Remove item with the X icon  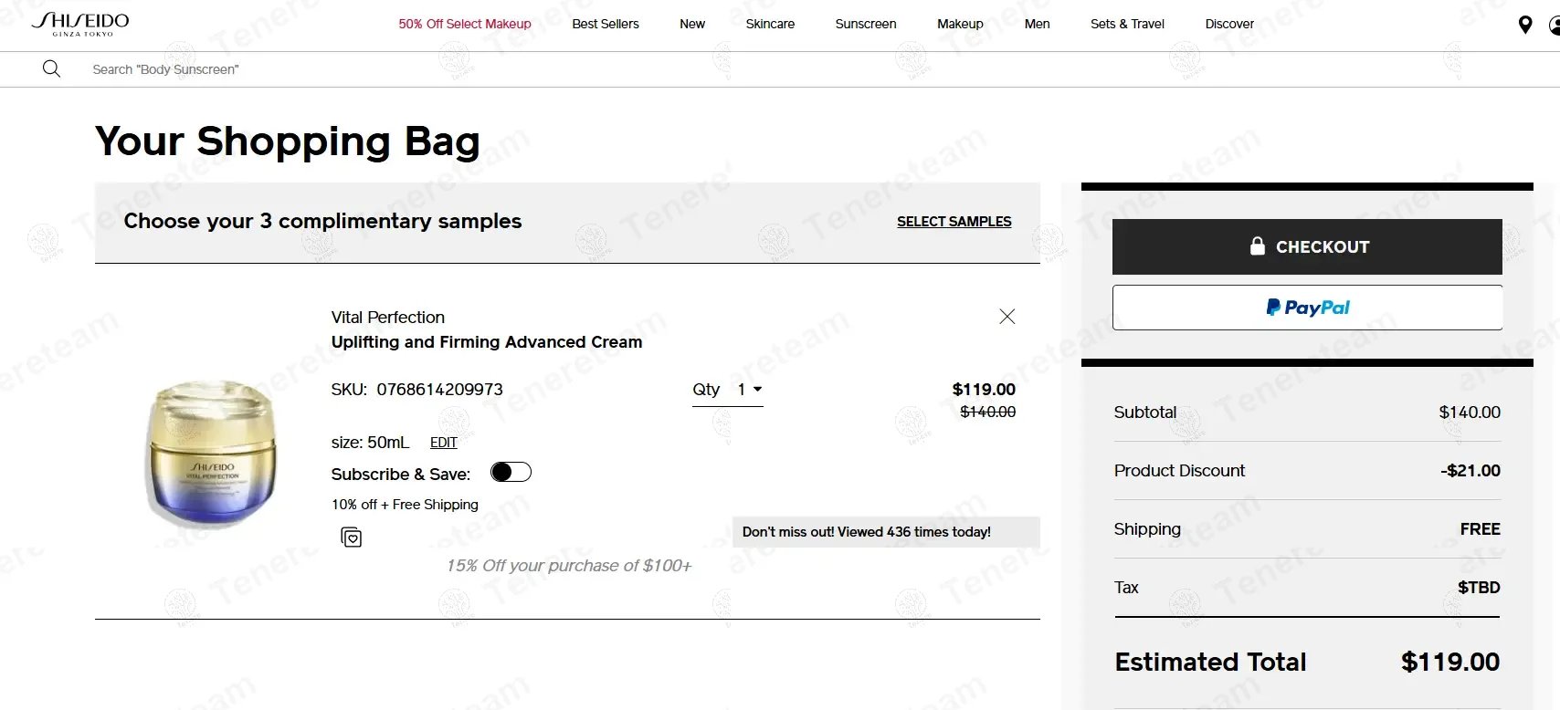(x=1007, y=317)
